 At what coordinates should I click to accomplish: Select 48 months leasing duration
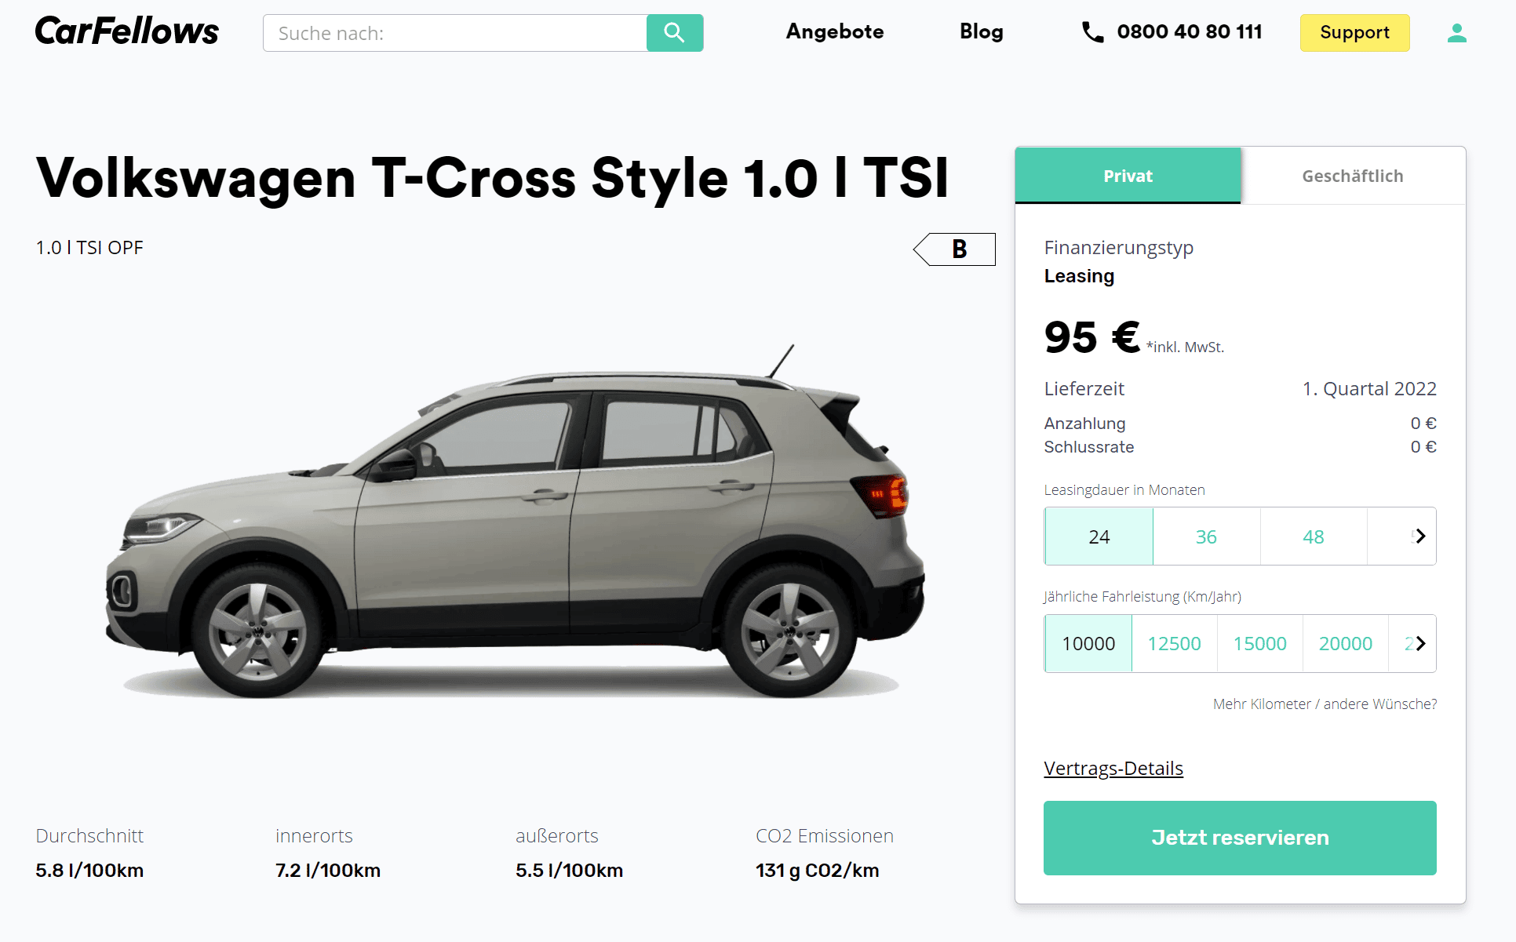pos(1314,536)
